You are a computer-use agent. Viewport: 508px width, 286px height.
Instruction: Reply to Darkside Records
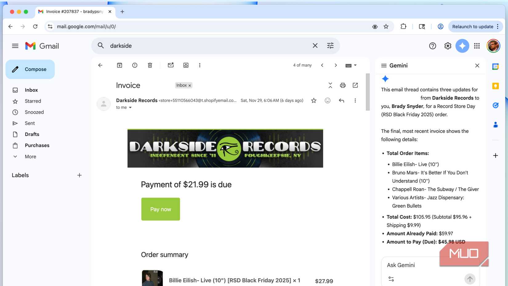click(341, 100)
